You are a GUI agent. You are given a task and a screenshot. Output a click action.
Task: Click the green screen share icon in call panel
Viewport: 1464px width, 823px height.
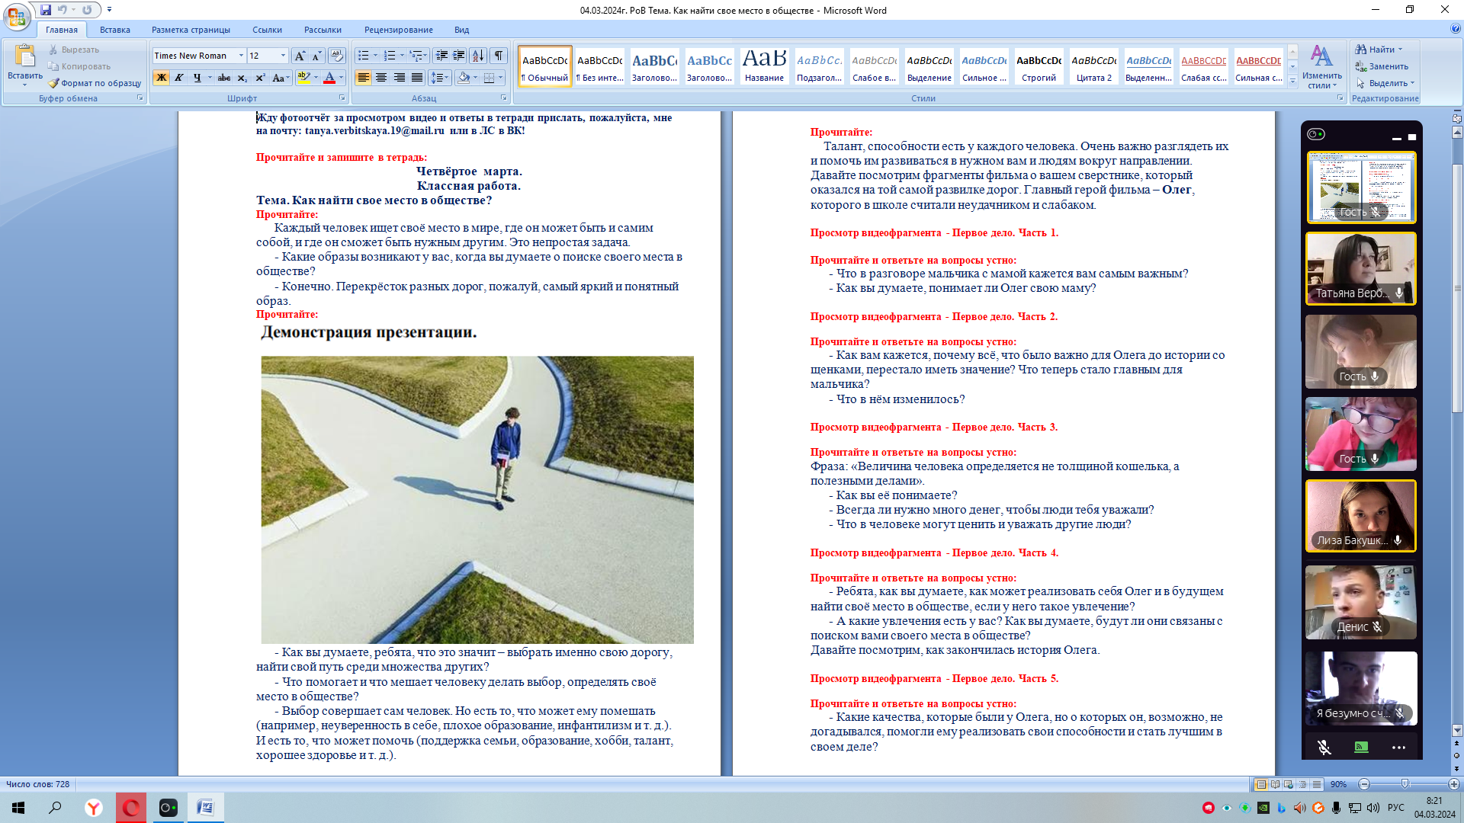[x=1361, y=748]
